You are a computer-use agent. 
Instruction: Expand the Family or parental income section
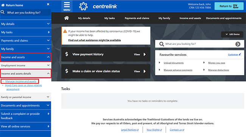[26, 97]
